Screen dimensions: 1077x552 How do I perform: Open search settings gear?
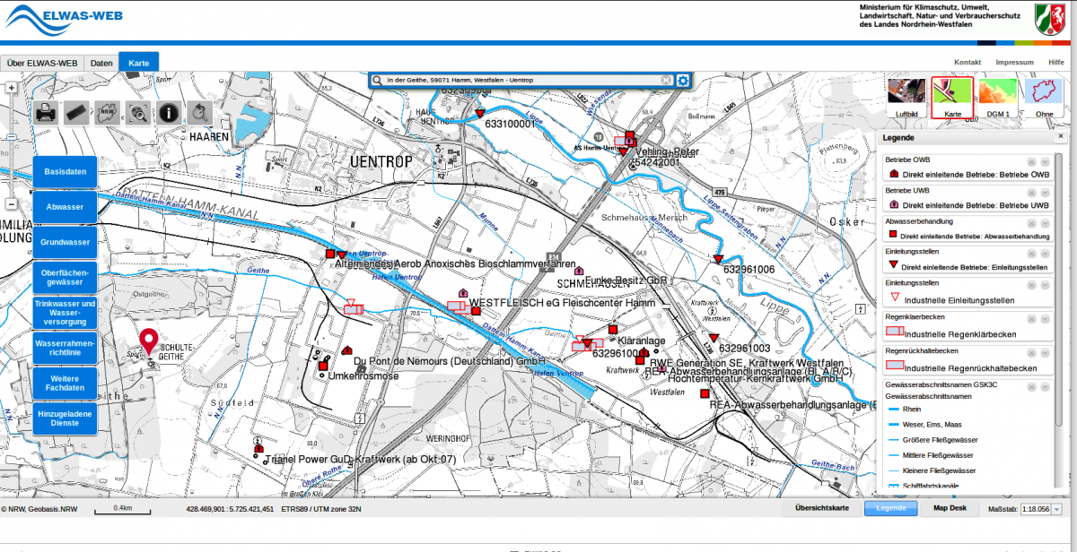683,81
